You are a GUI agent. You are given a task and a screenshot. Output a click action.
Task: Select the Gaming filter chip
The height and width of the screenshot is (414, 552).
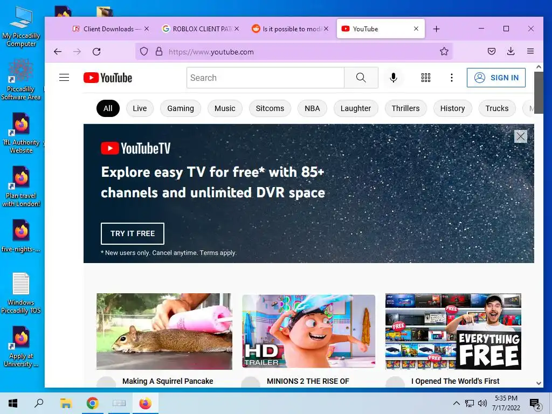181,108
